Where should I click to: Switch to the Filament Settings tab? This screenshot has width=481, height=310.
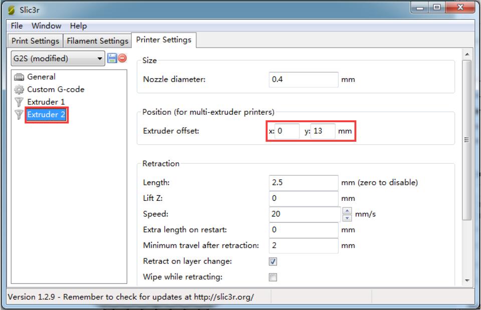[98, 41]
